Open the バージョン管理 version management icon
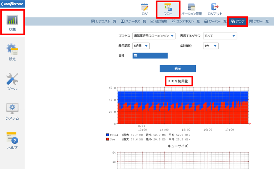This screenshot has width=274, height=169. point(191,9)
